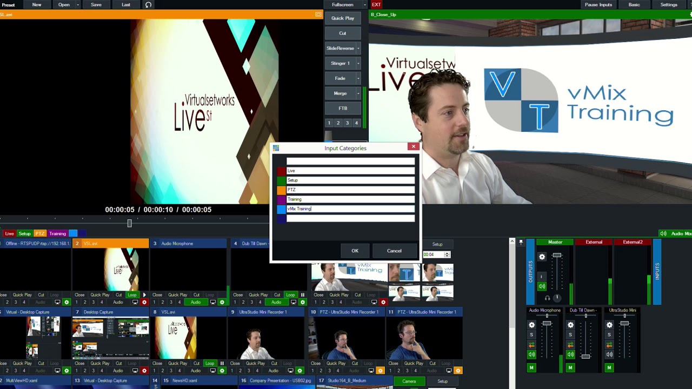Open Merge transition dropdown arrow
692x389 pixels.
[x=358, y=93]
